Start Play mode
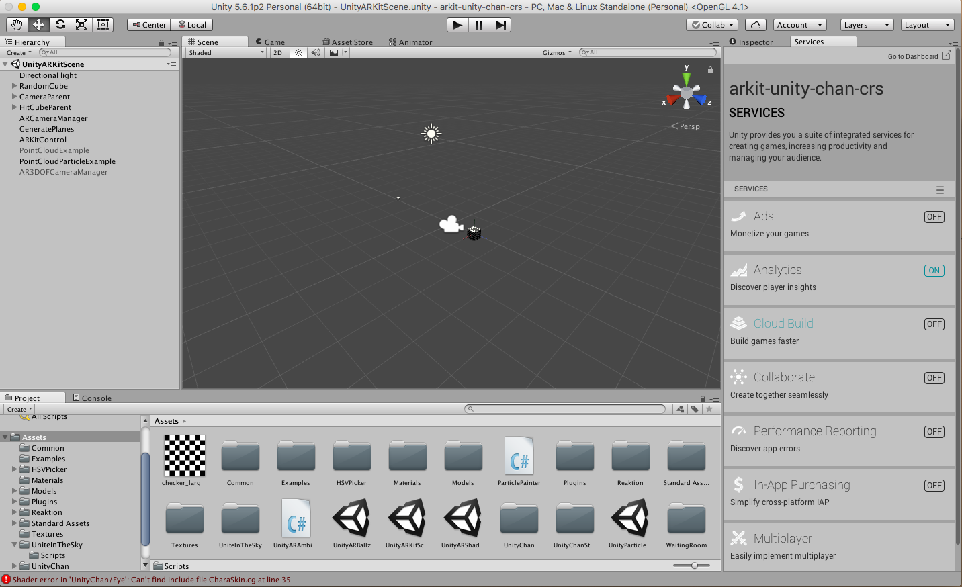962x587 pixels. tap(457, 25)
